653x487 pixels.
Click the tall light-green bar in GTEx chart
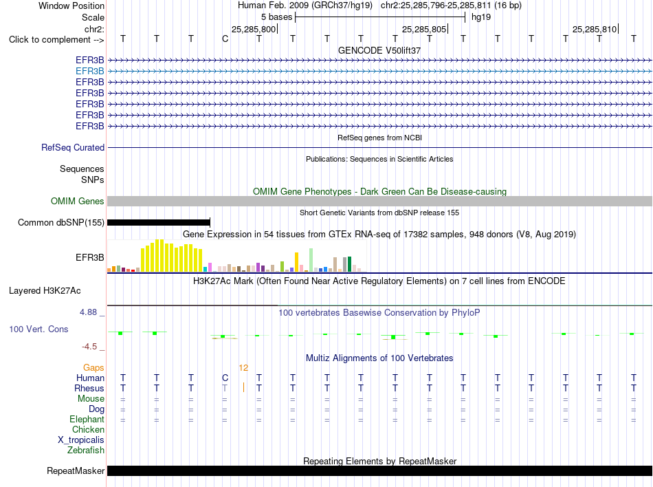(311, 261)
